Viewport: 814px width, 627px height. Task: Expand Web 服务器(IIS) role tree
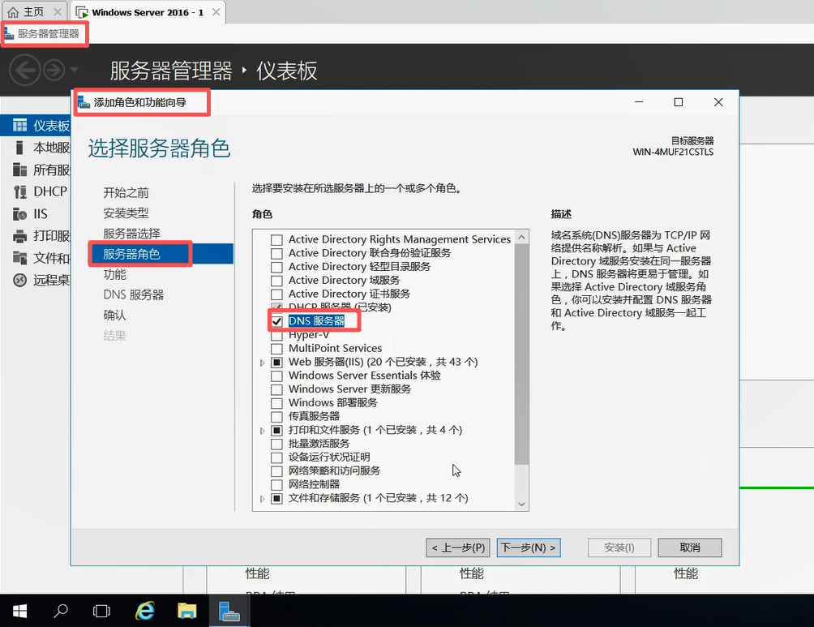point(262,363)
